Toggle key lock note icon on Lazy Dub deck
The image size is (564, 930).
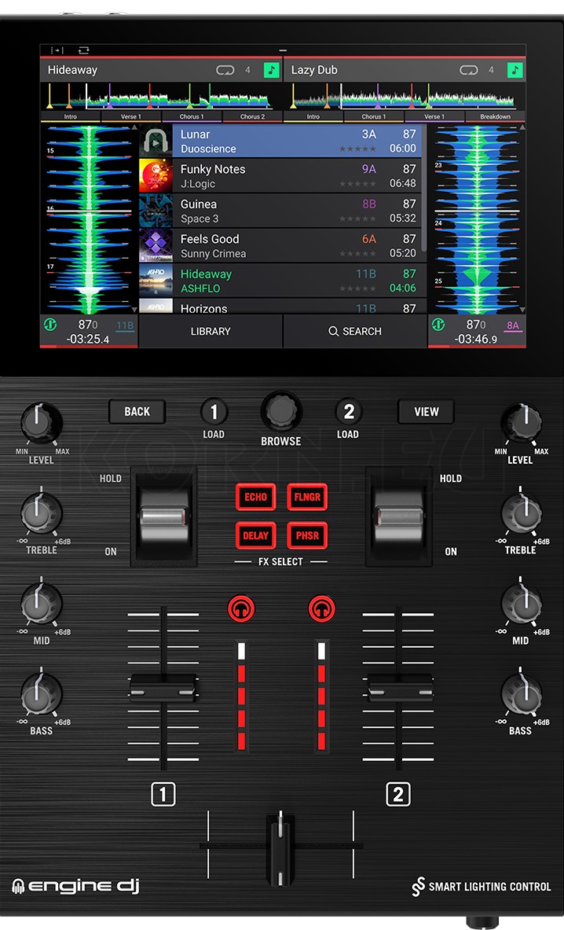click(515, 70)
